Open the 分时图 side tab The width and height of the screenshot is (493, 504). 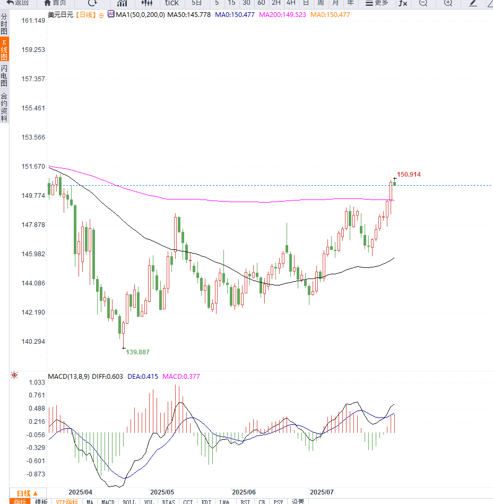(x=4, y=24)
